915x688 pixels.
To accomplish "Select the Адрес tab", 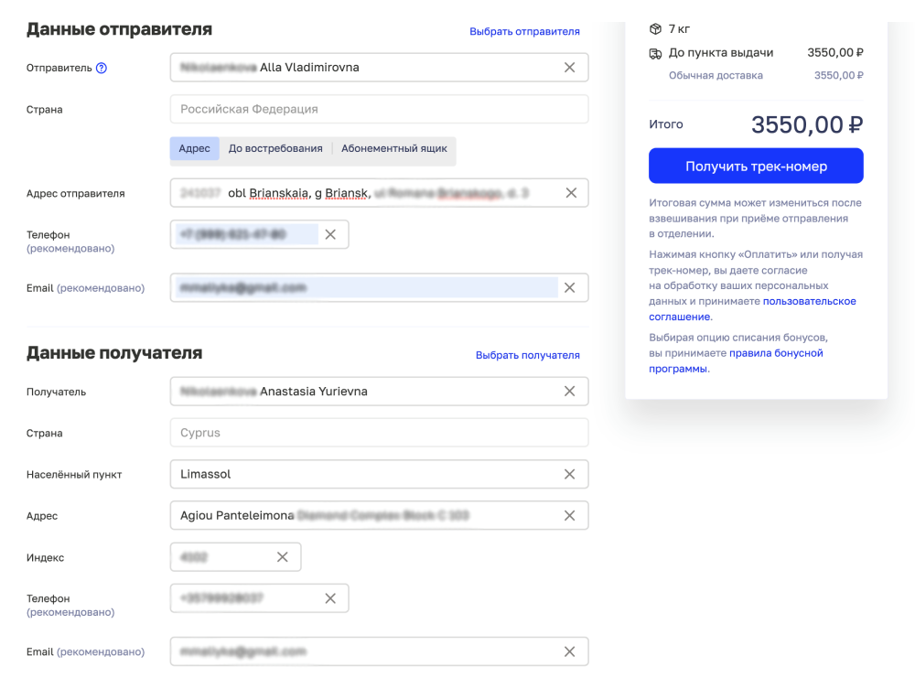I will pos(194,148).
